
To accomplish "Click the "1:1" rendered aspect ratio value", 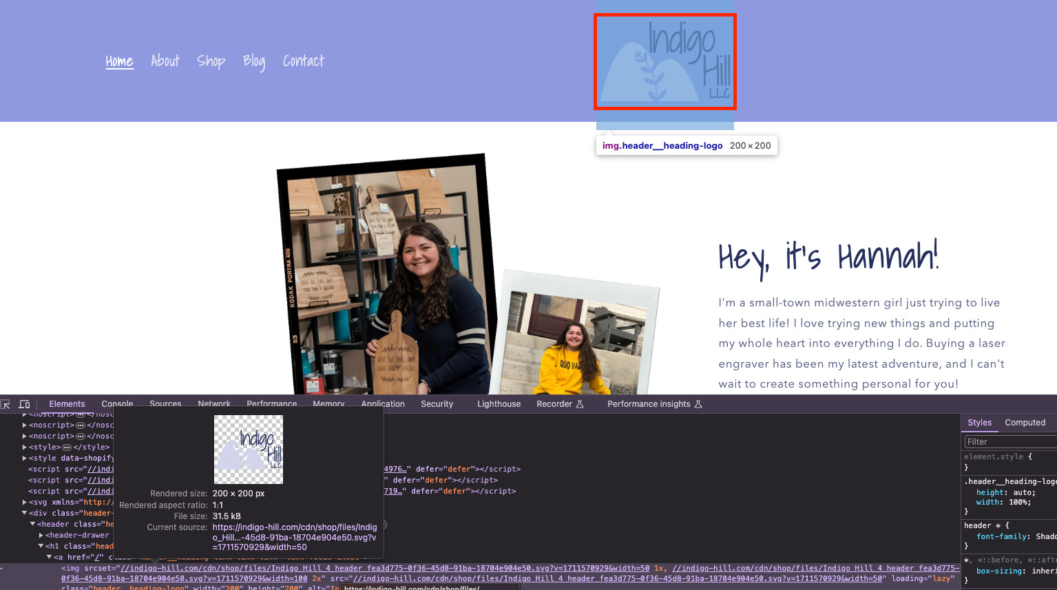I will click(x=218, y=505).
